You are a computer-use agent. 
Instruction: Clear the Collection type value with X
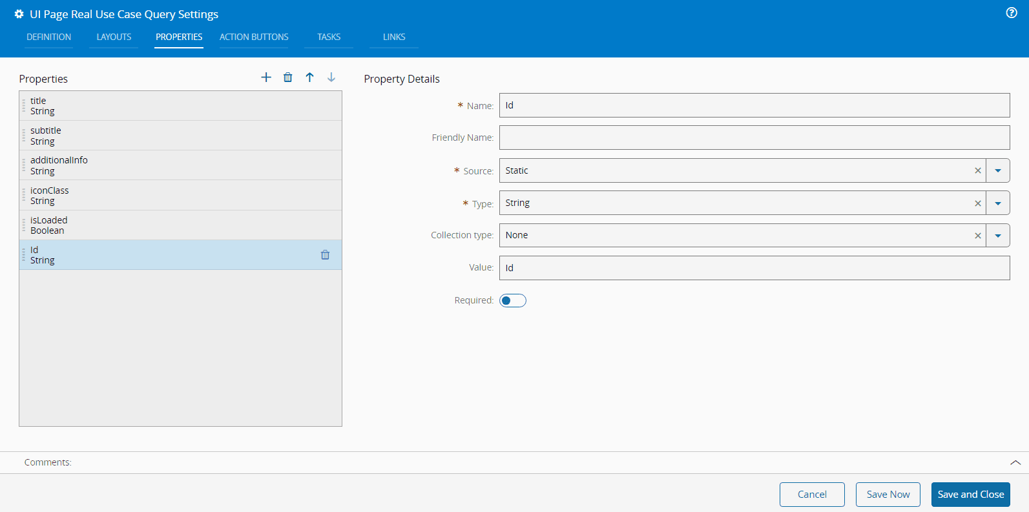(x=978, y=236)
